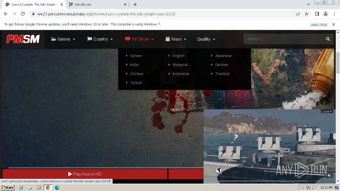Select Thailand in TV Show menu
Screen dimensions: 340x191
(222, 74)
